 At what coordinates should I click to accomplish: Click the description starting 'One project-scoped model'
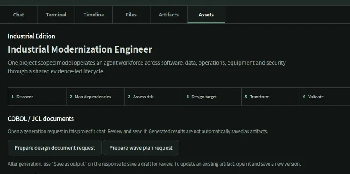[147, 67]
